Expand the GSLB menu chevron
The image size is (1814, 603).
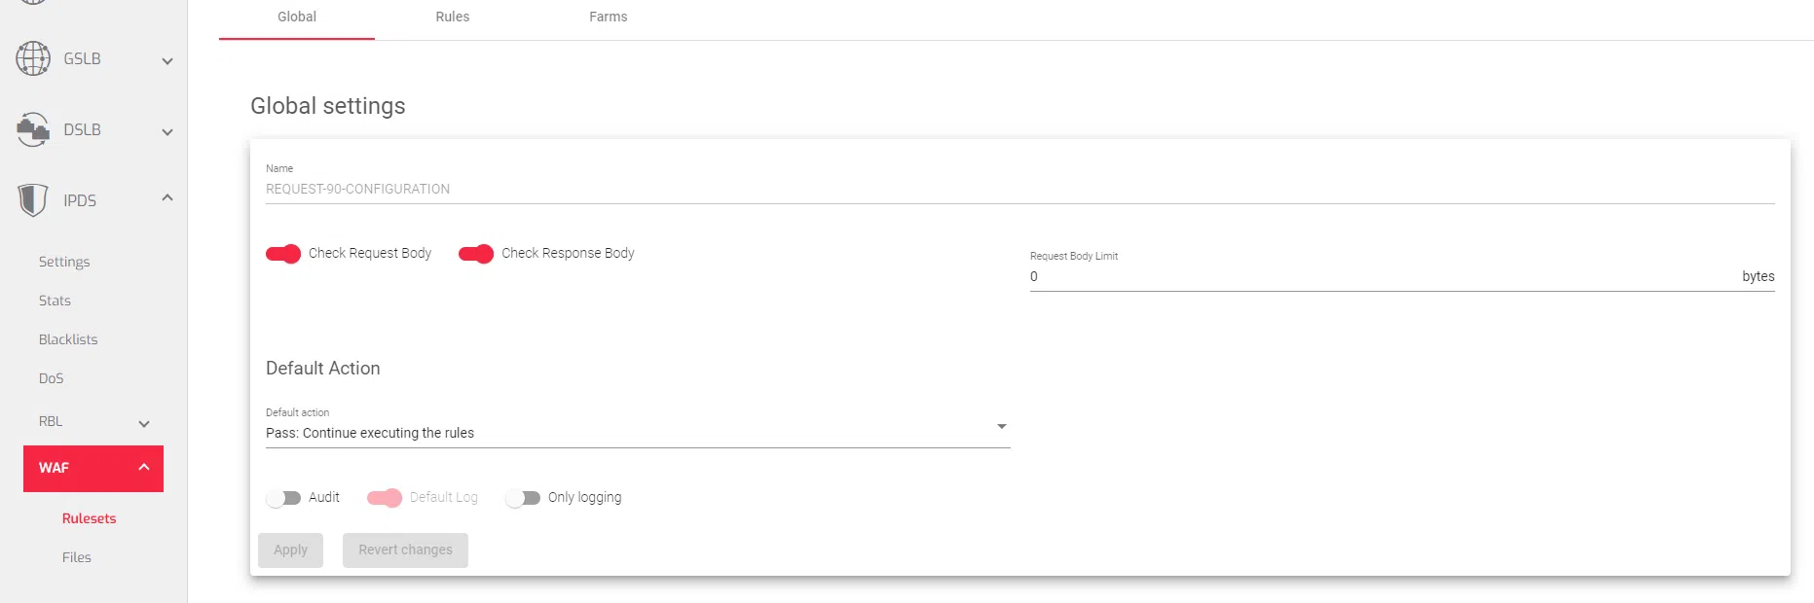tap(167, 61)
